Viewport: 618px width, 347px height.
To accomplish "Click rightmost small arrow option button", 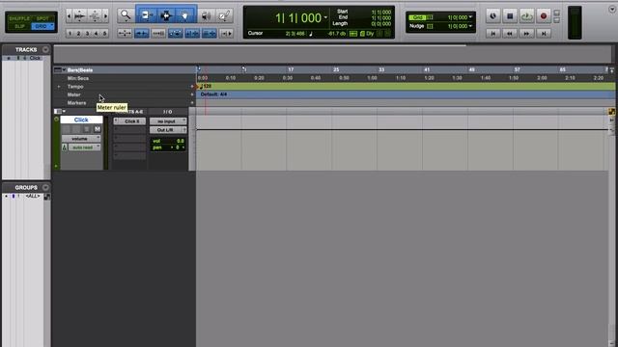I will (226, 34).
